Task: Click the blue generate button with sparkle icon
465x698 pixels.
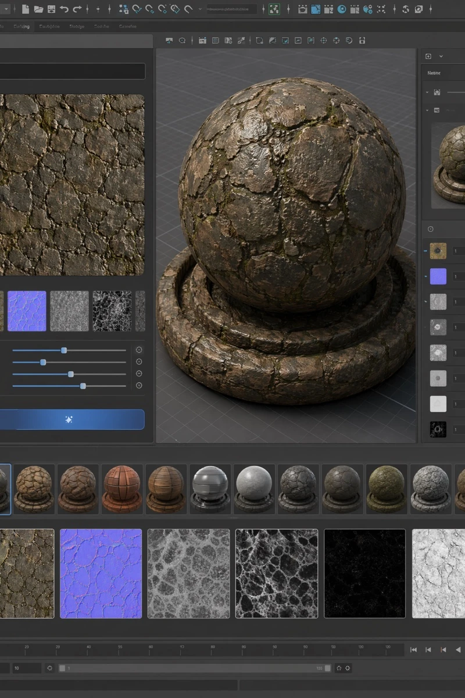Action: pos(72,419)
